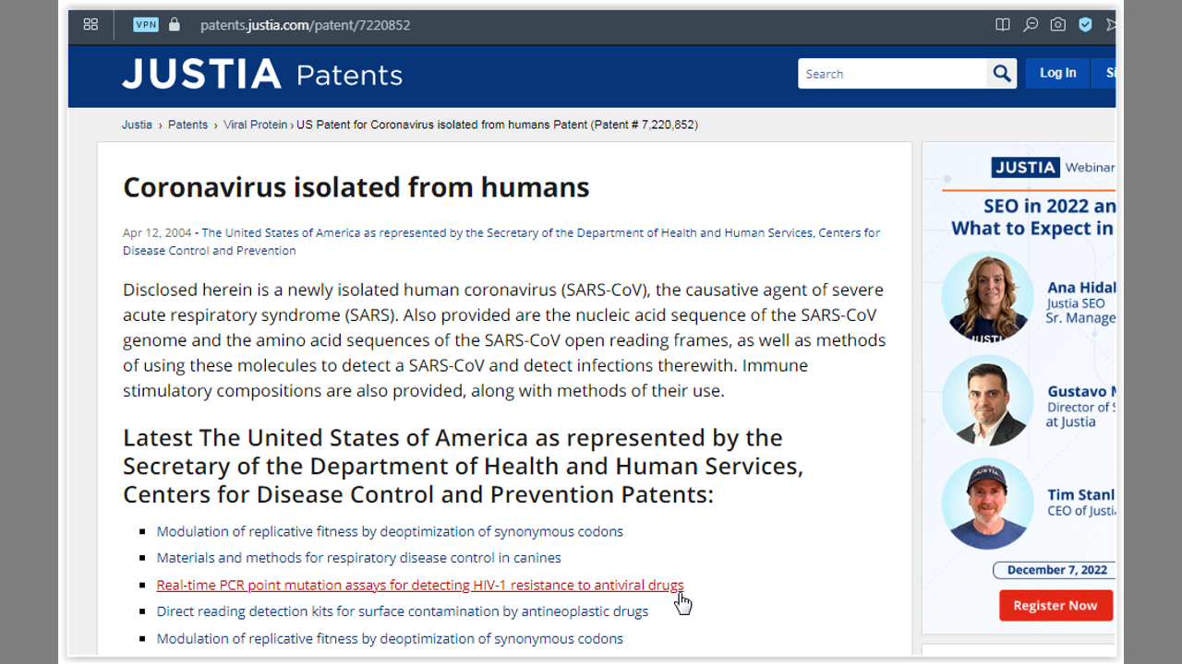Viewport: 1182px width, 664px height.
Task: Click the find-in-page magnifier icon
Action: click(1031, 25)
